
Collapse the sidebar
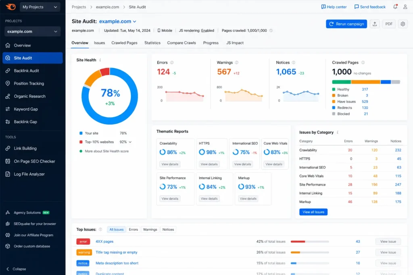point(16,269)
